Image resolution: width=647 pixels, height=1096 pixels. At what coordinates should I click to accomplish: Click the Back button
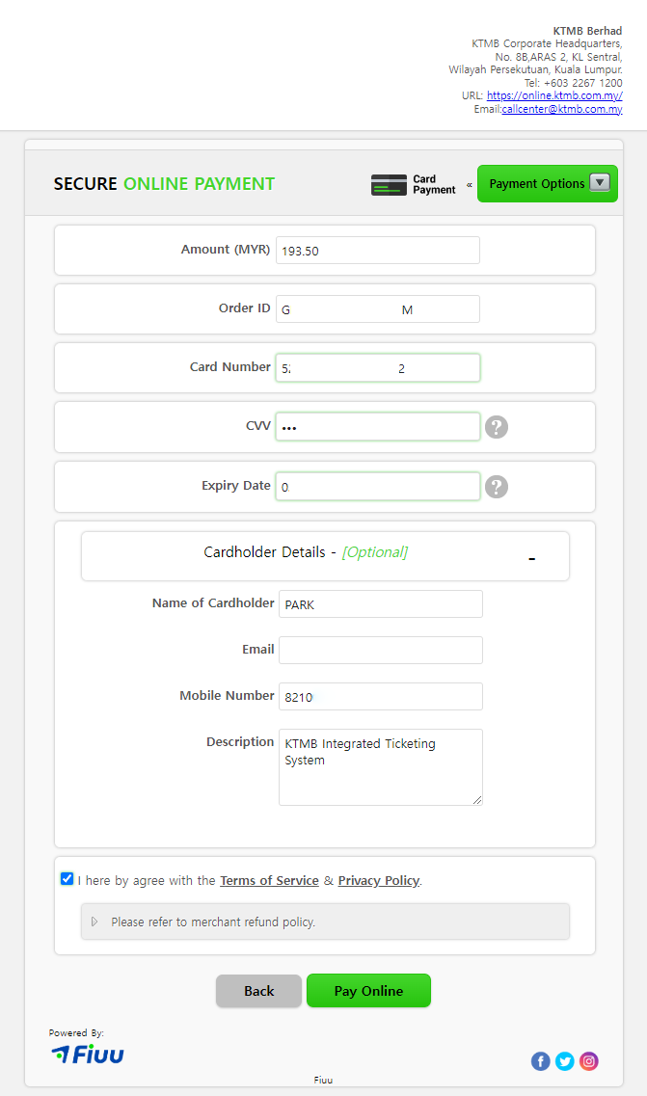(x=258, y=991)
